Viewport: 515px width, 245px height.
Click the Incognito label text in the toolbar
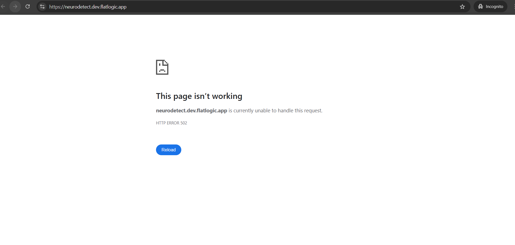click(x=494, y=7)
